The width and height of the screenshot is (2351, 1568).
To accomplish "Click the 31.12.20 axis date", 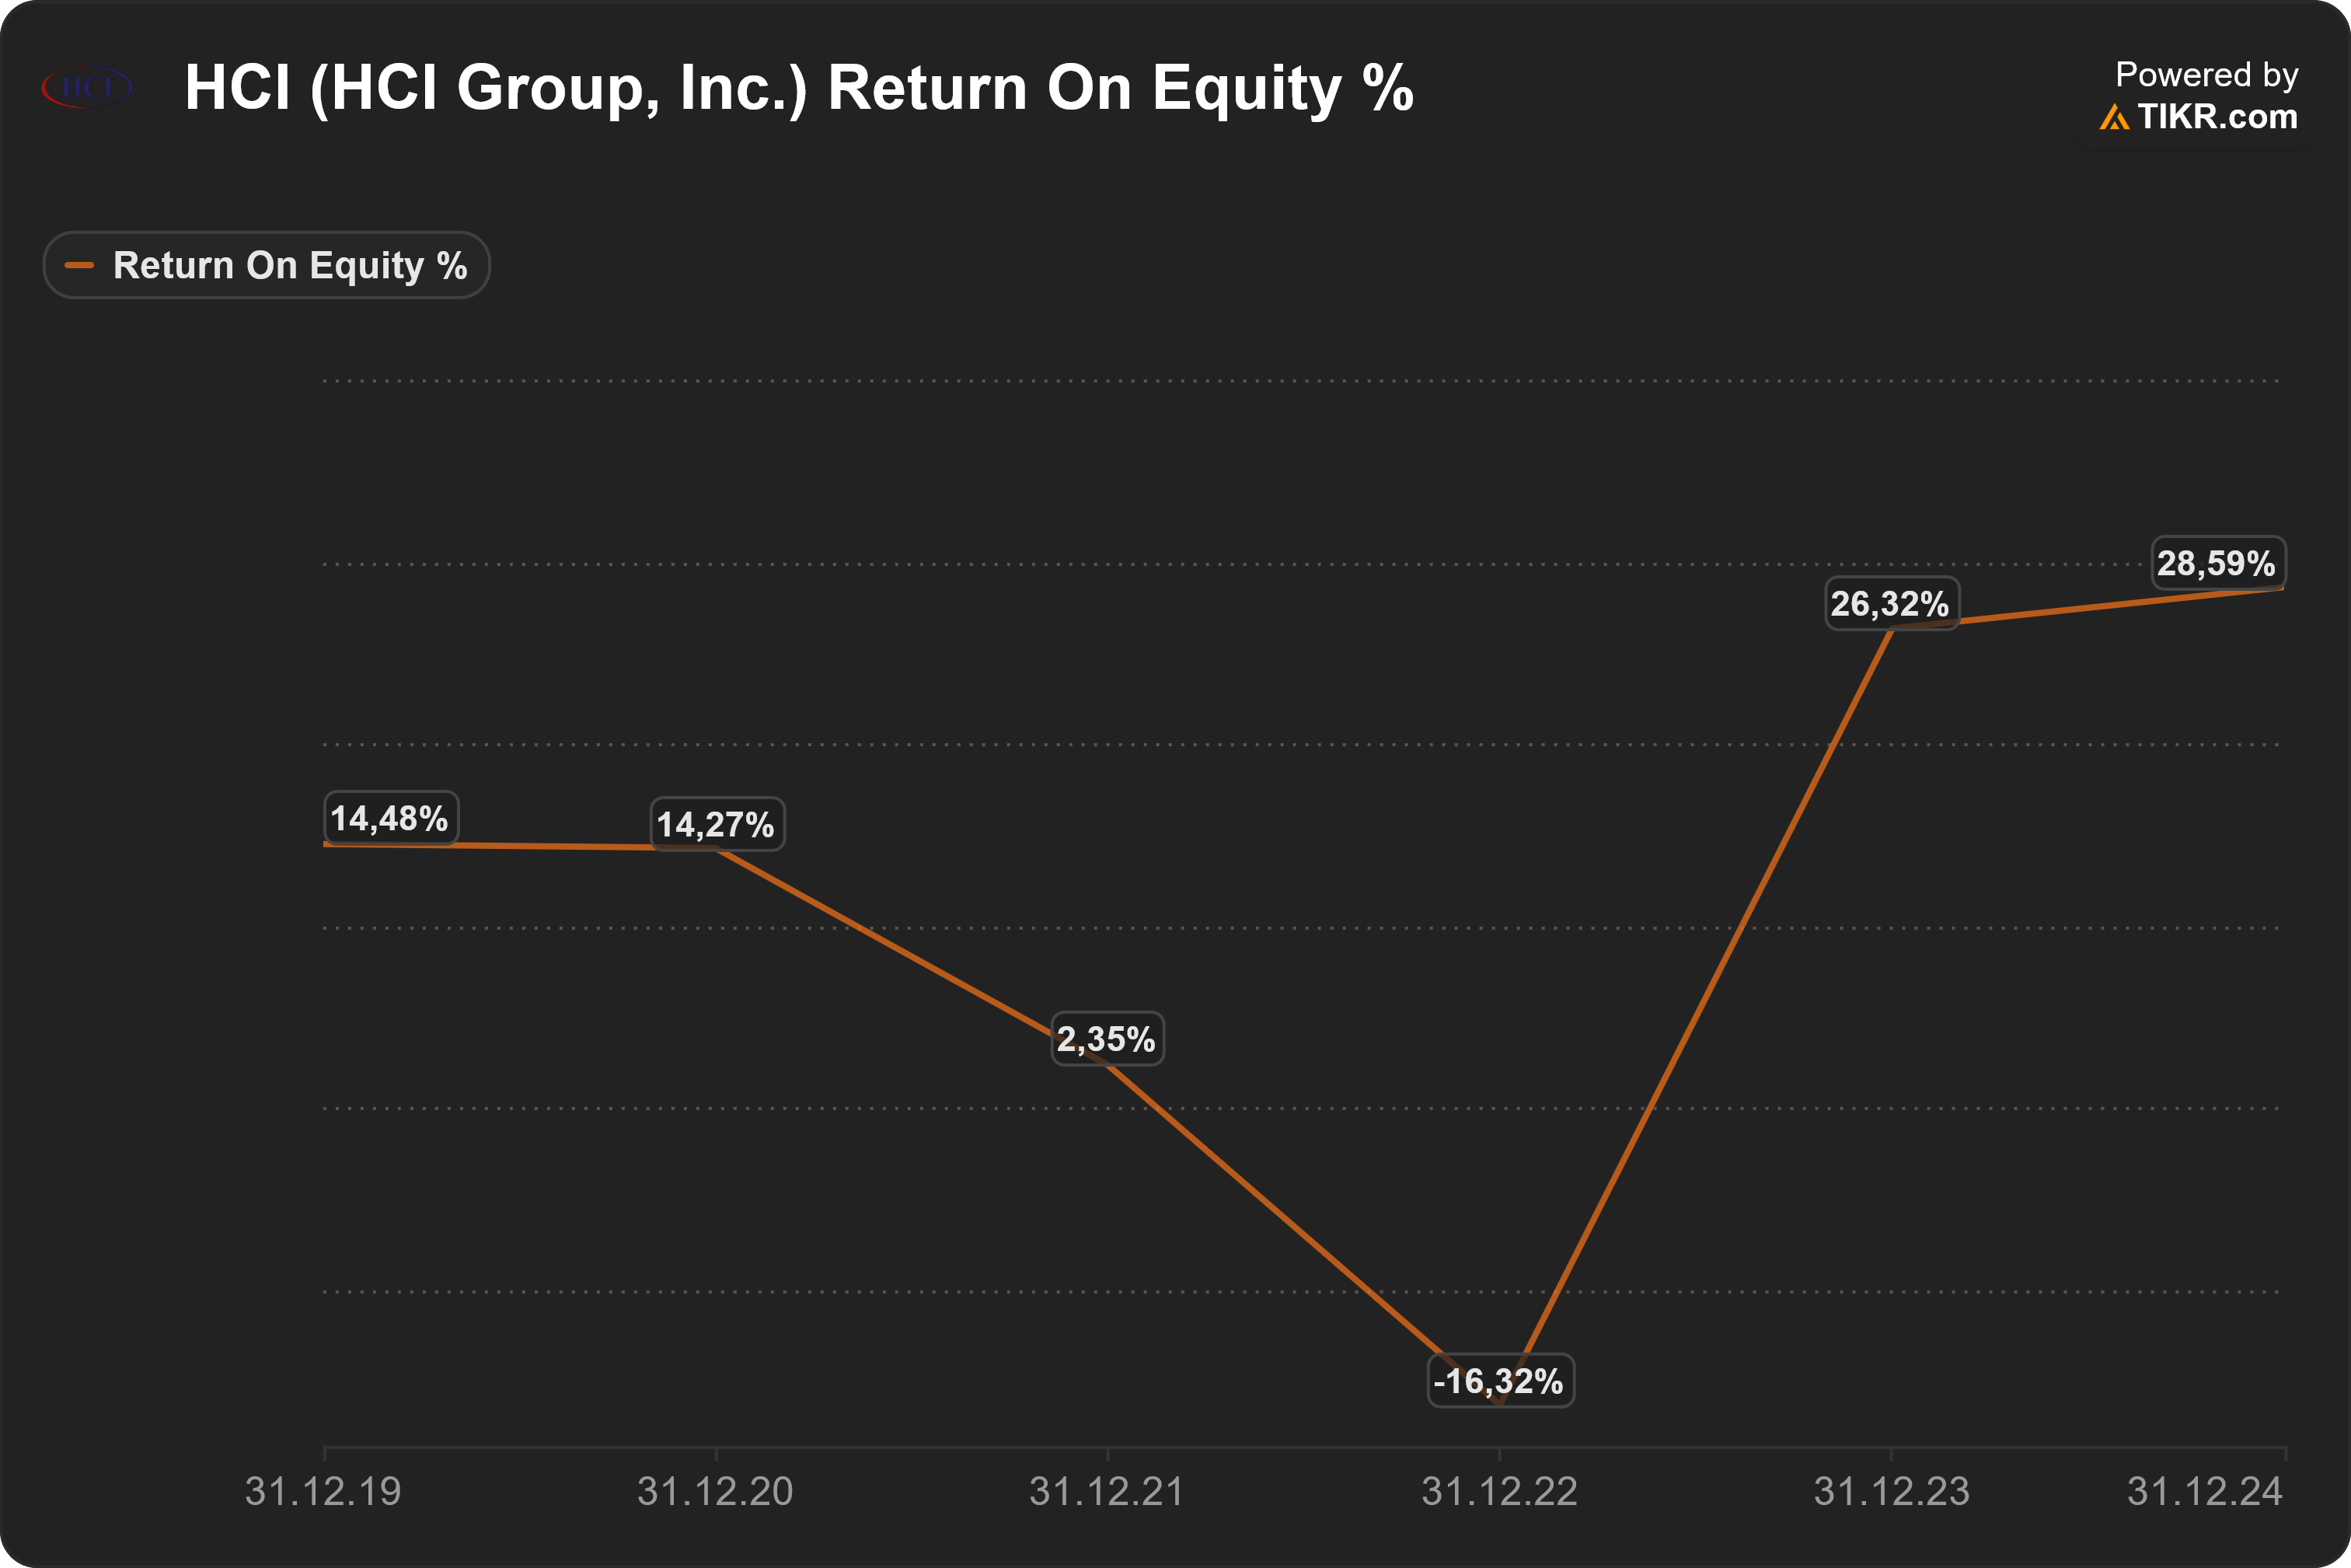I will [716, 1491].
